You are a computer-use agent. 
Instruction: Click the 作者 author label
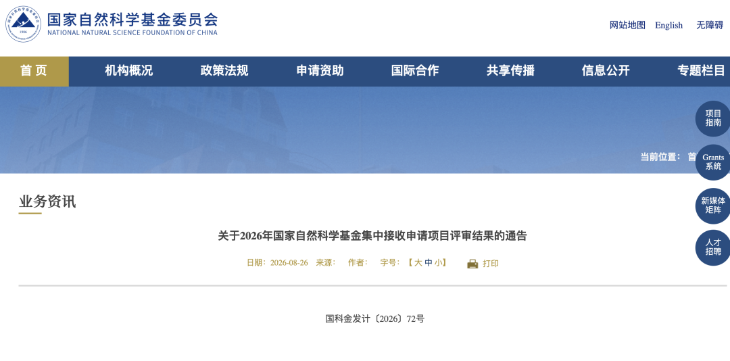(x=358, y=263)
